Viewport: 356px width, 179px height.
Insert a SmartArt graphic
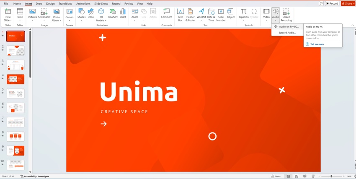coord(113,14)
